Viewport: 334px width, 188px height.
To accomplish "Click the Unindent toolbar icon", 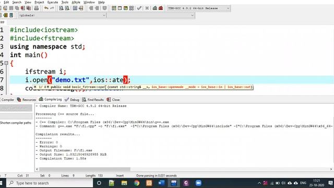I will click(x=97, y=8).
